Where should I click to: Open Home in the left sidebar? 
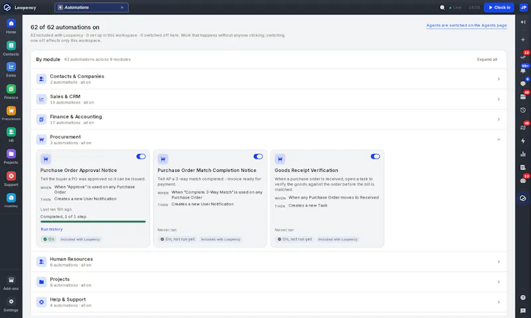tap(11, 26)
